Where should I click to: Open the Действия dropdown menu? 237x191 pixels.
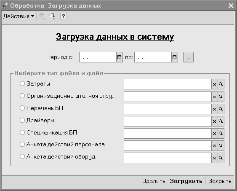coord(19,16)
